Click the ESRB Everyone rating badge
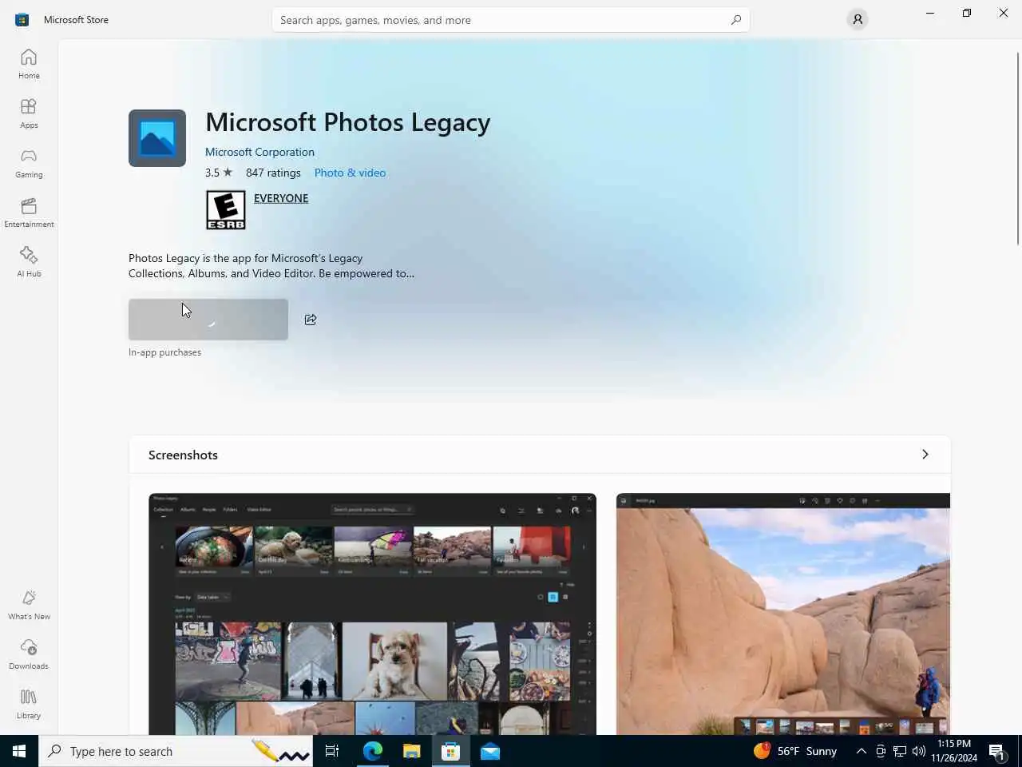The image size is (1022, 767). 226,210
